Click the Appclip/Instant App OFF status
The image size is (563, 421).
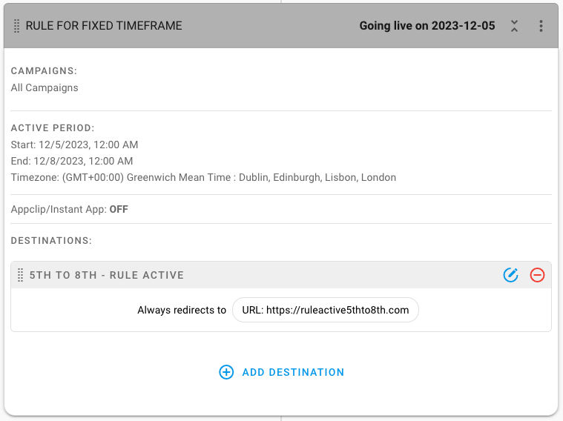69,209
